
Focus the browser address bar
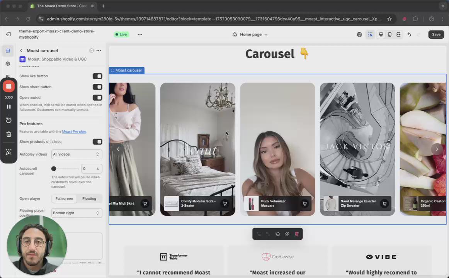coord(213,19)
